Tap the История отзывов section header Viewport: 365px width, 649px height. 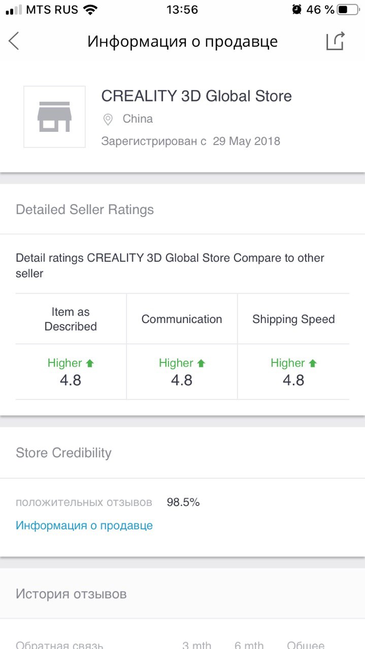71,594
